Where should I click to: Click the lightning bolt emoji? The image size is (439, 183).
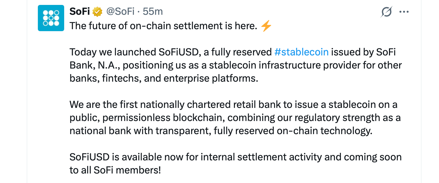pyautogui.click(x=266, y=26)
